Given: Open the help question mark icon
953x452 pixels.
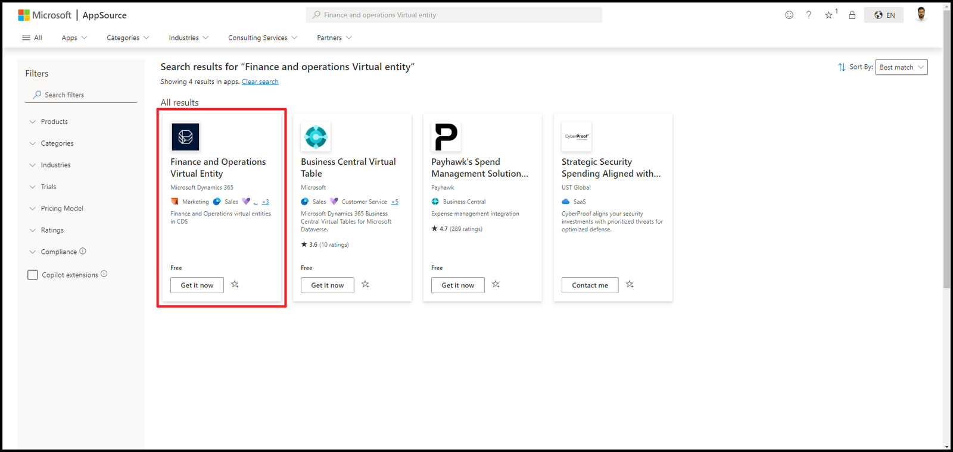Looking at the screenshot, I should pyautogui.click(x=809, y=15).
